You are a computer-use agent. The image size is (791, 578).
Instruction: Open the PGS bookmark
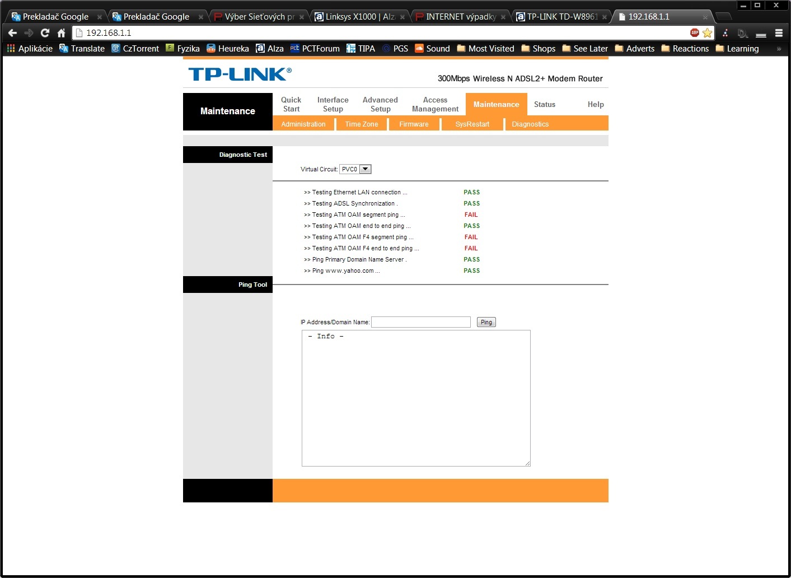click(x=395, y=49)
